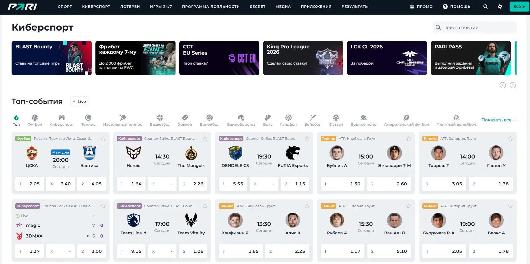
Task: Favorite the Рублев vs Ван Аш match
Action: coord(409,206)
